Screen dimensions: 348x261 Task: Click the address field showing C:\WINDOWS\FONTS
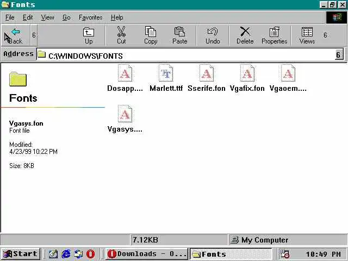[x=186, y=55]
